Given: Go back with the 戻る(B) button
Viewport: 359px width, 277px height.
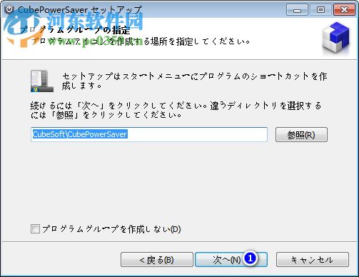Looking at the screenshot, I should click(x=157, y=260).
